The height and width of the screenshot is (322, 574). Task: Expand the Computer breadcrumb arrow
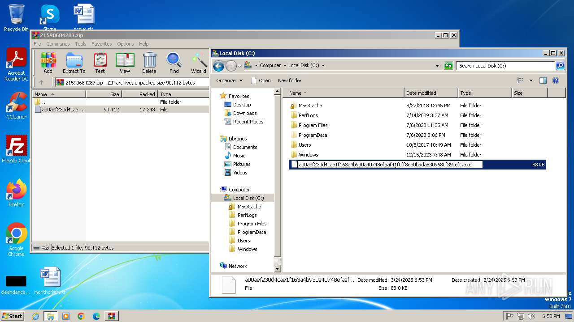point(284,66)
